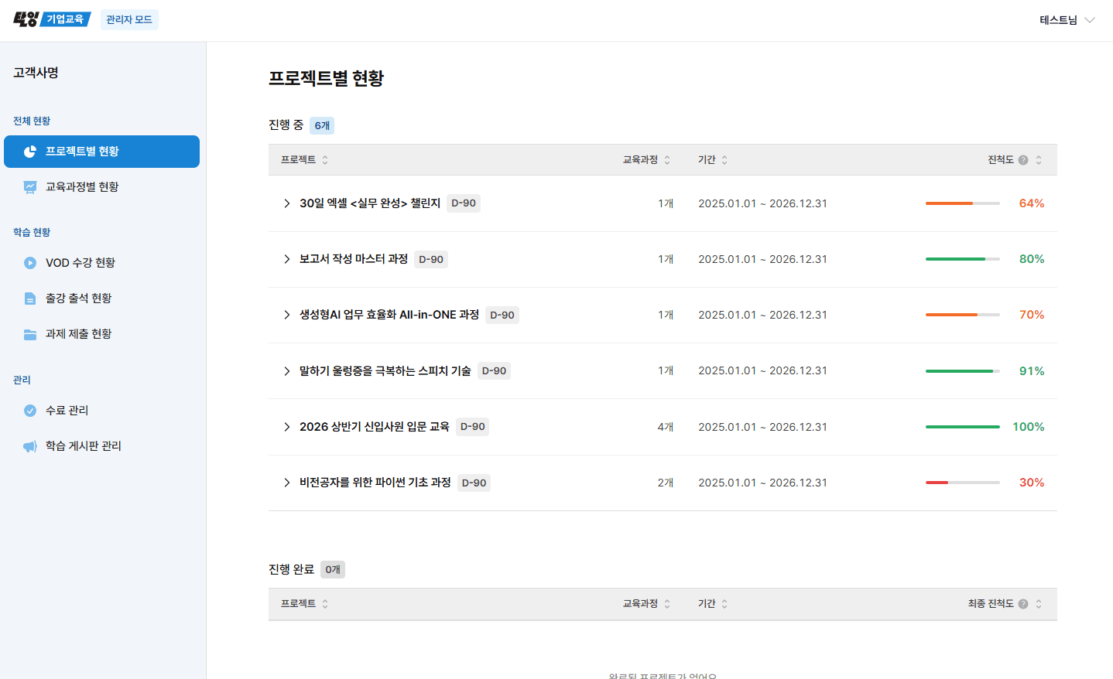Click the document icon beside 출강 출석 현황
The image size is (1113, 679).
(30, 299)
